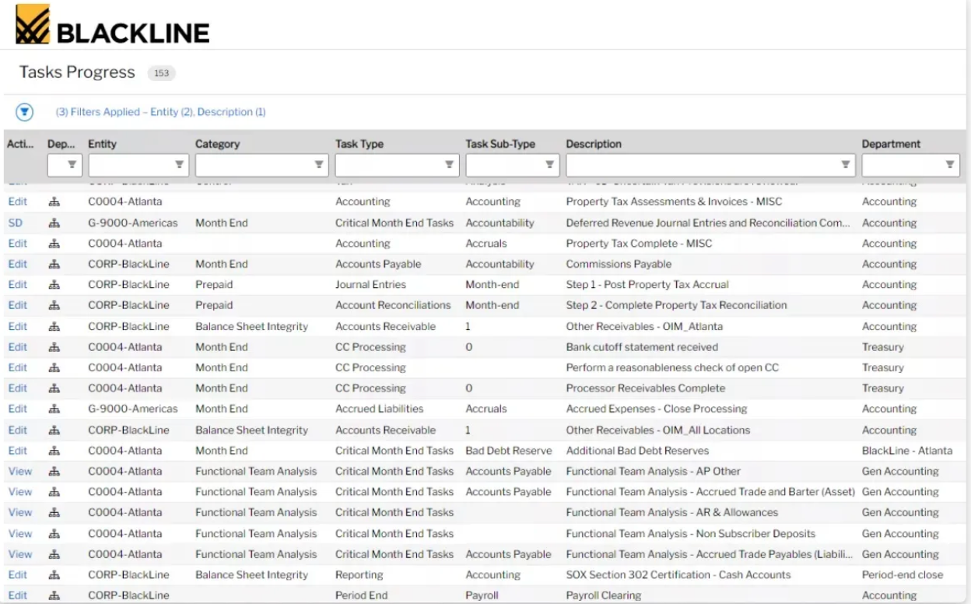
Task: Click the dependency icon for SOX Section 302 Certification row
Action: (x=54, y=575)
